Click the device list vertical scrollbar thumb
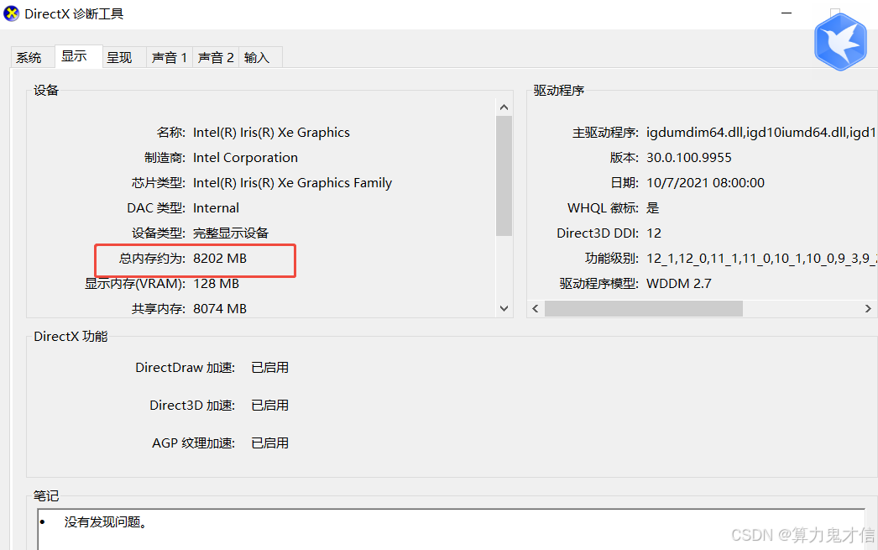 click(x=504, y=175)
